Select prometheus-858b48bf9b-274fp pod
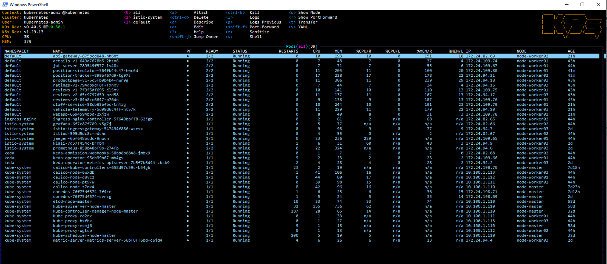This screenshot has height=264, width=607. click(86, 148)
